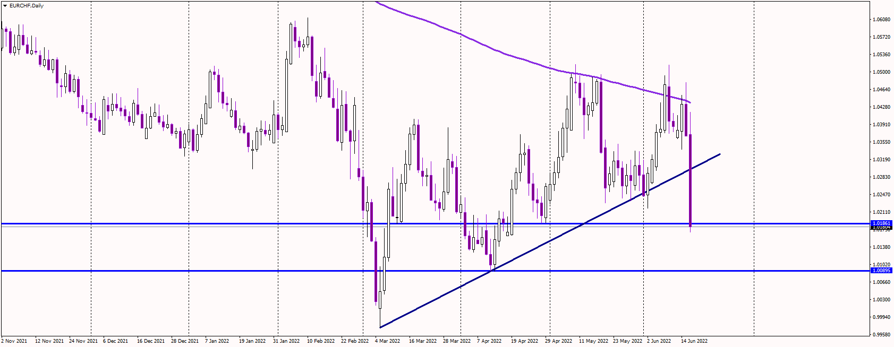Click the 11 May 2022 date label

tap(594, 341)
